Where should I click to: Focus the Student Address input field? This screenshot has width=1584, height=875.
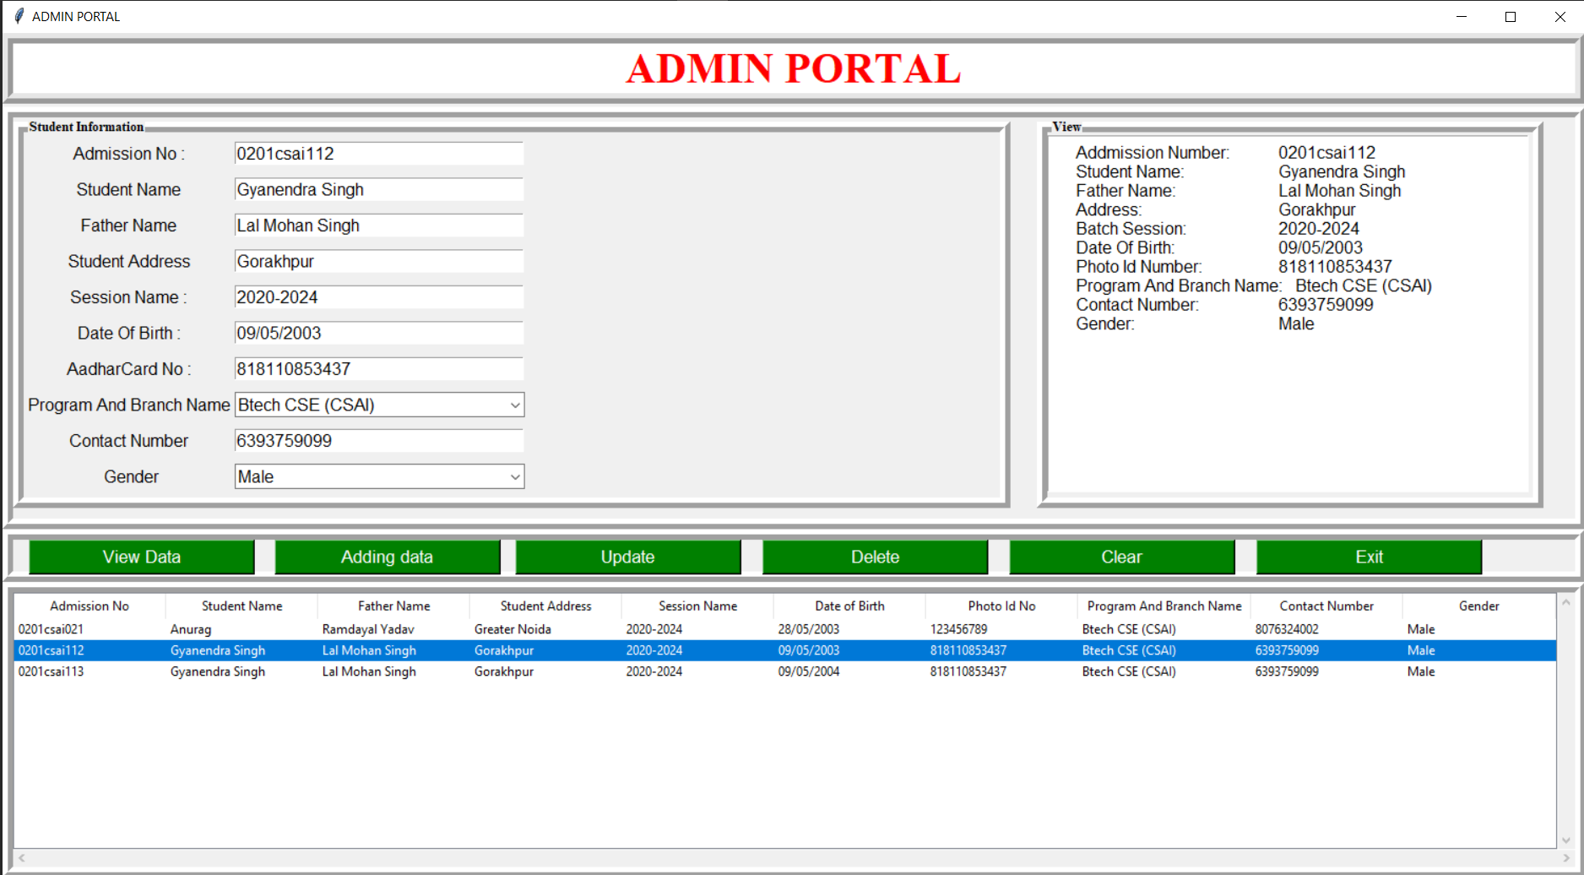point(379,261)
